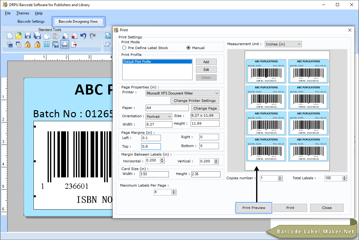This screenshot has height=240, width=359.
Task: Click the Close button in Print dialog
Action: tap(327, 208)
